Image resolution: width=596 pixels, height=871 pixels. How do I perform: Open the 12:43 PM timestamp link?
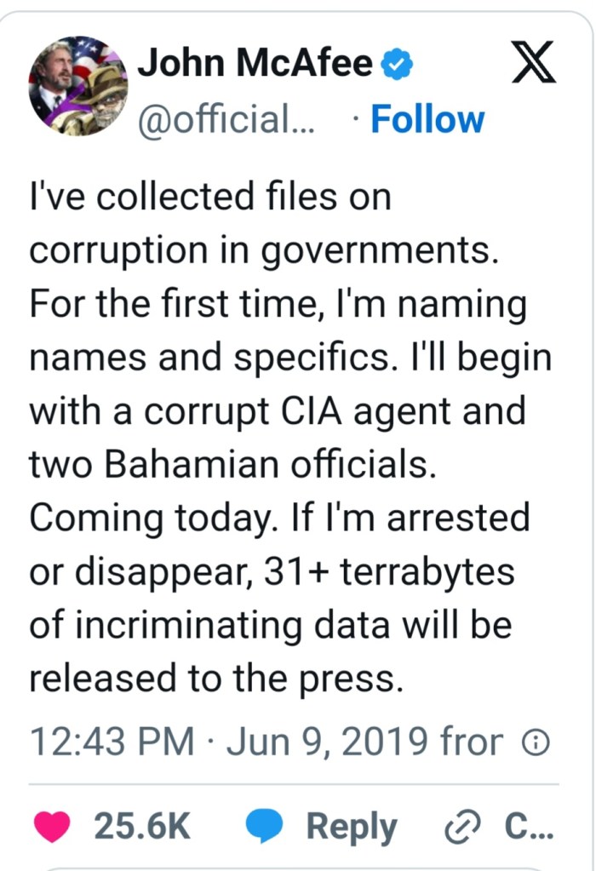coord(112,742)
